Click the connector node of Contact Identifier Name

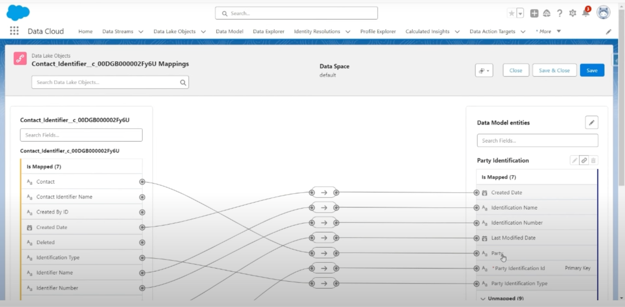pos(142,197)
